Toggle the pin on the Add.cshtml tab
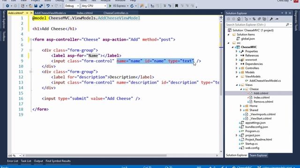The height and width of the screenshot is (168, 300). coord(27,13)
